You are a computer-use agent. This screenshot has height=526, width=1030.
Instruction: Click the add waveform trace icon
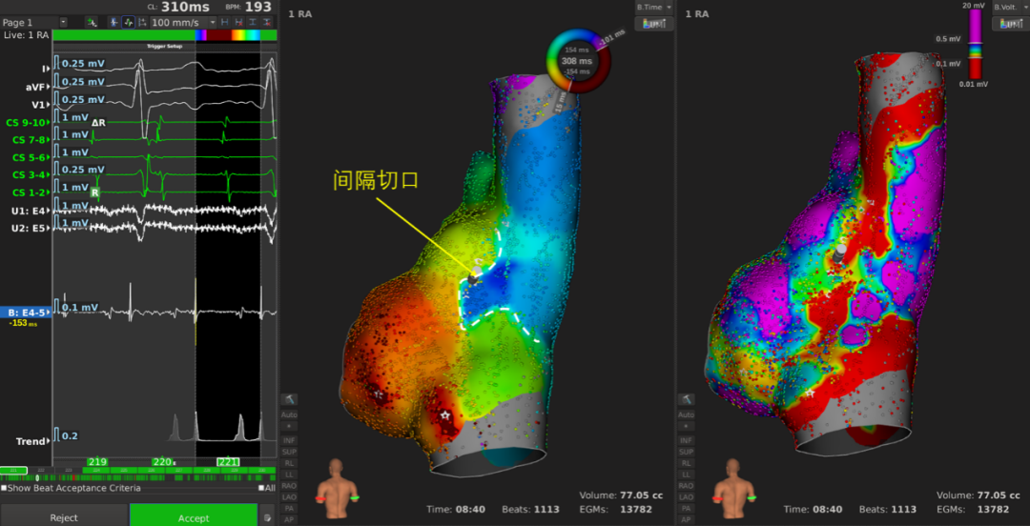pos(92,22)
